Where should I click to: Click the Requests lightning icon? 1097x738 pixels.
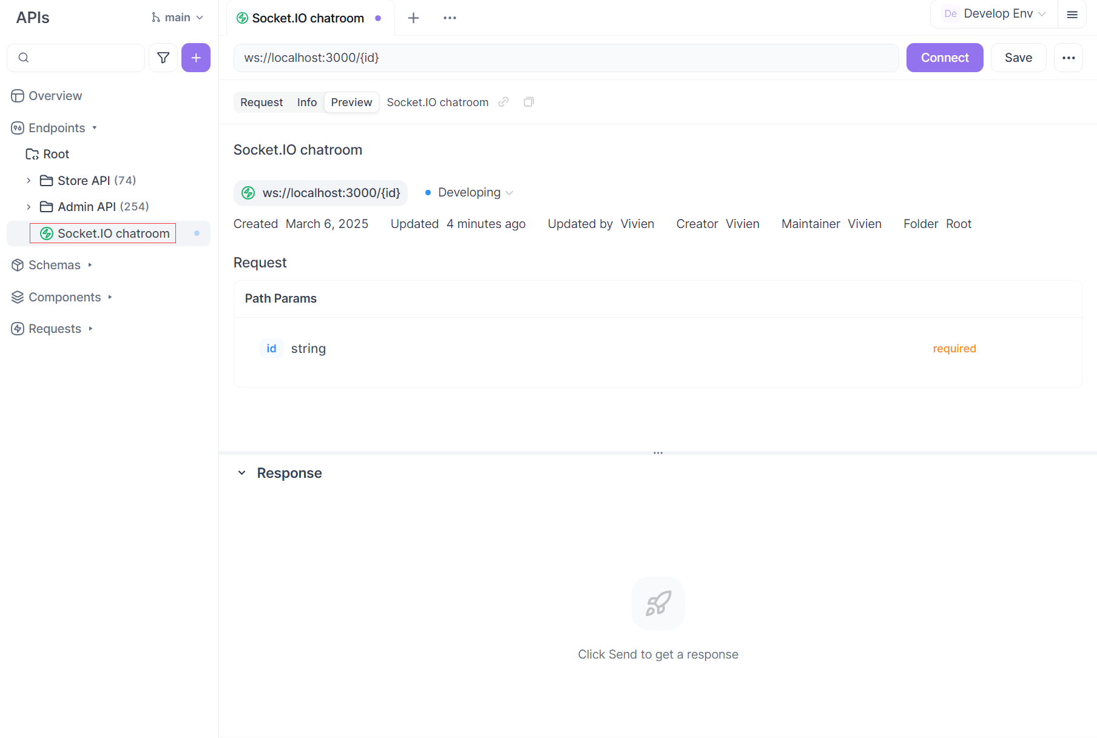(18, 329)
